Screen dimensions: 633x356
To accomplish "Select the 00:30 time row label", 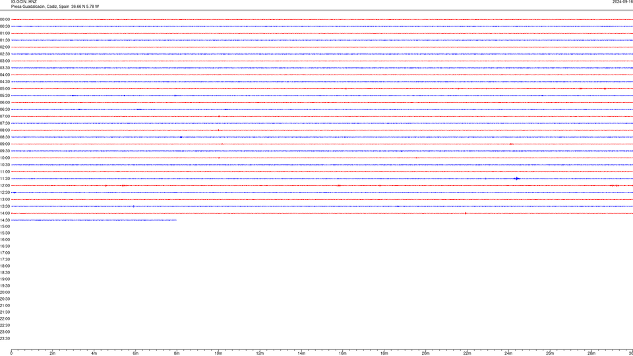I will (x=5, y=26).
